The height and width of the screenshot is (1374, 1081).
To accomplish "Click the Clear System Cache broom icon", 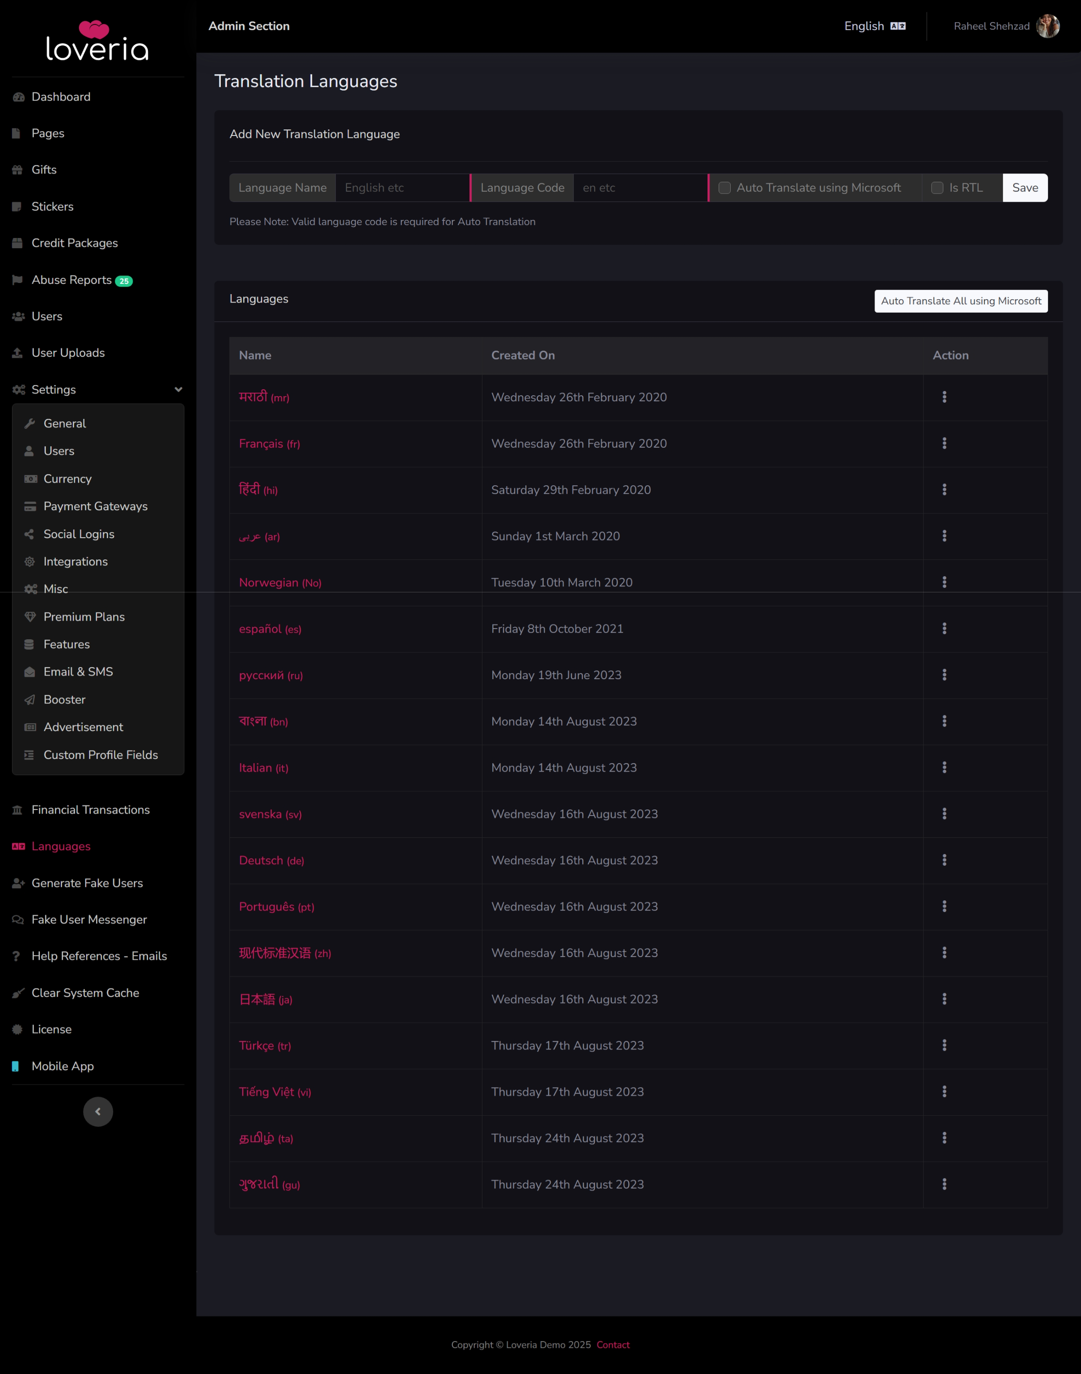I will [x=18, y=993].
